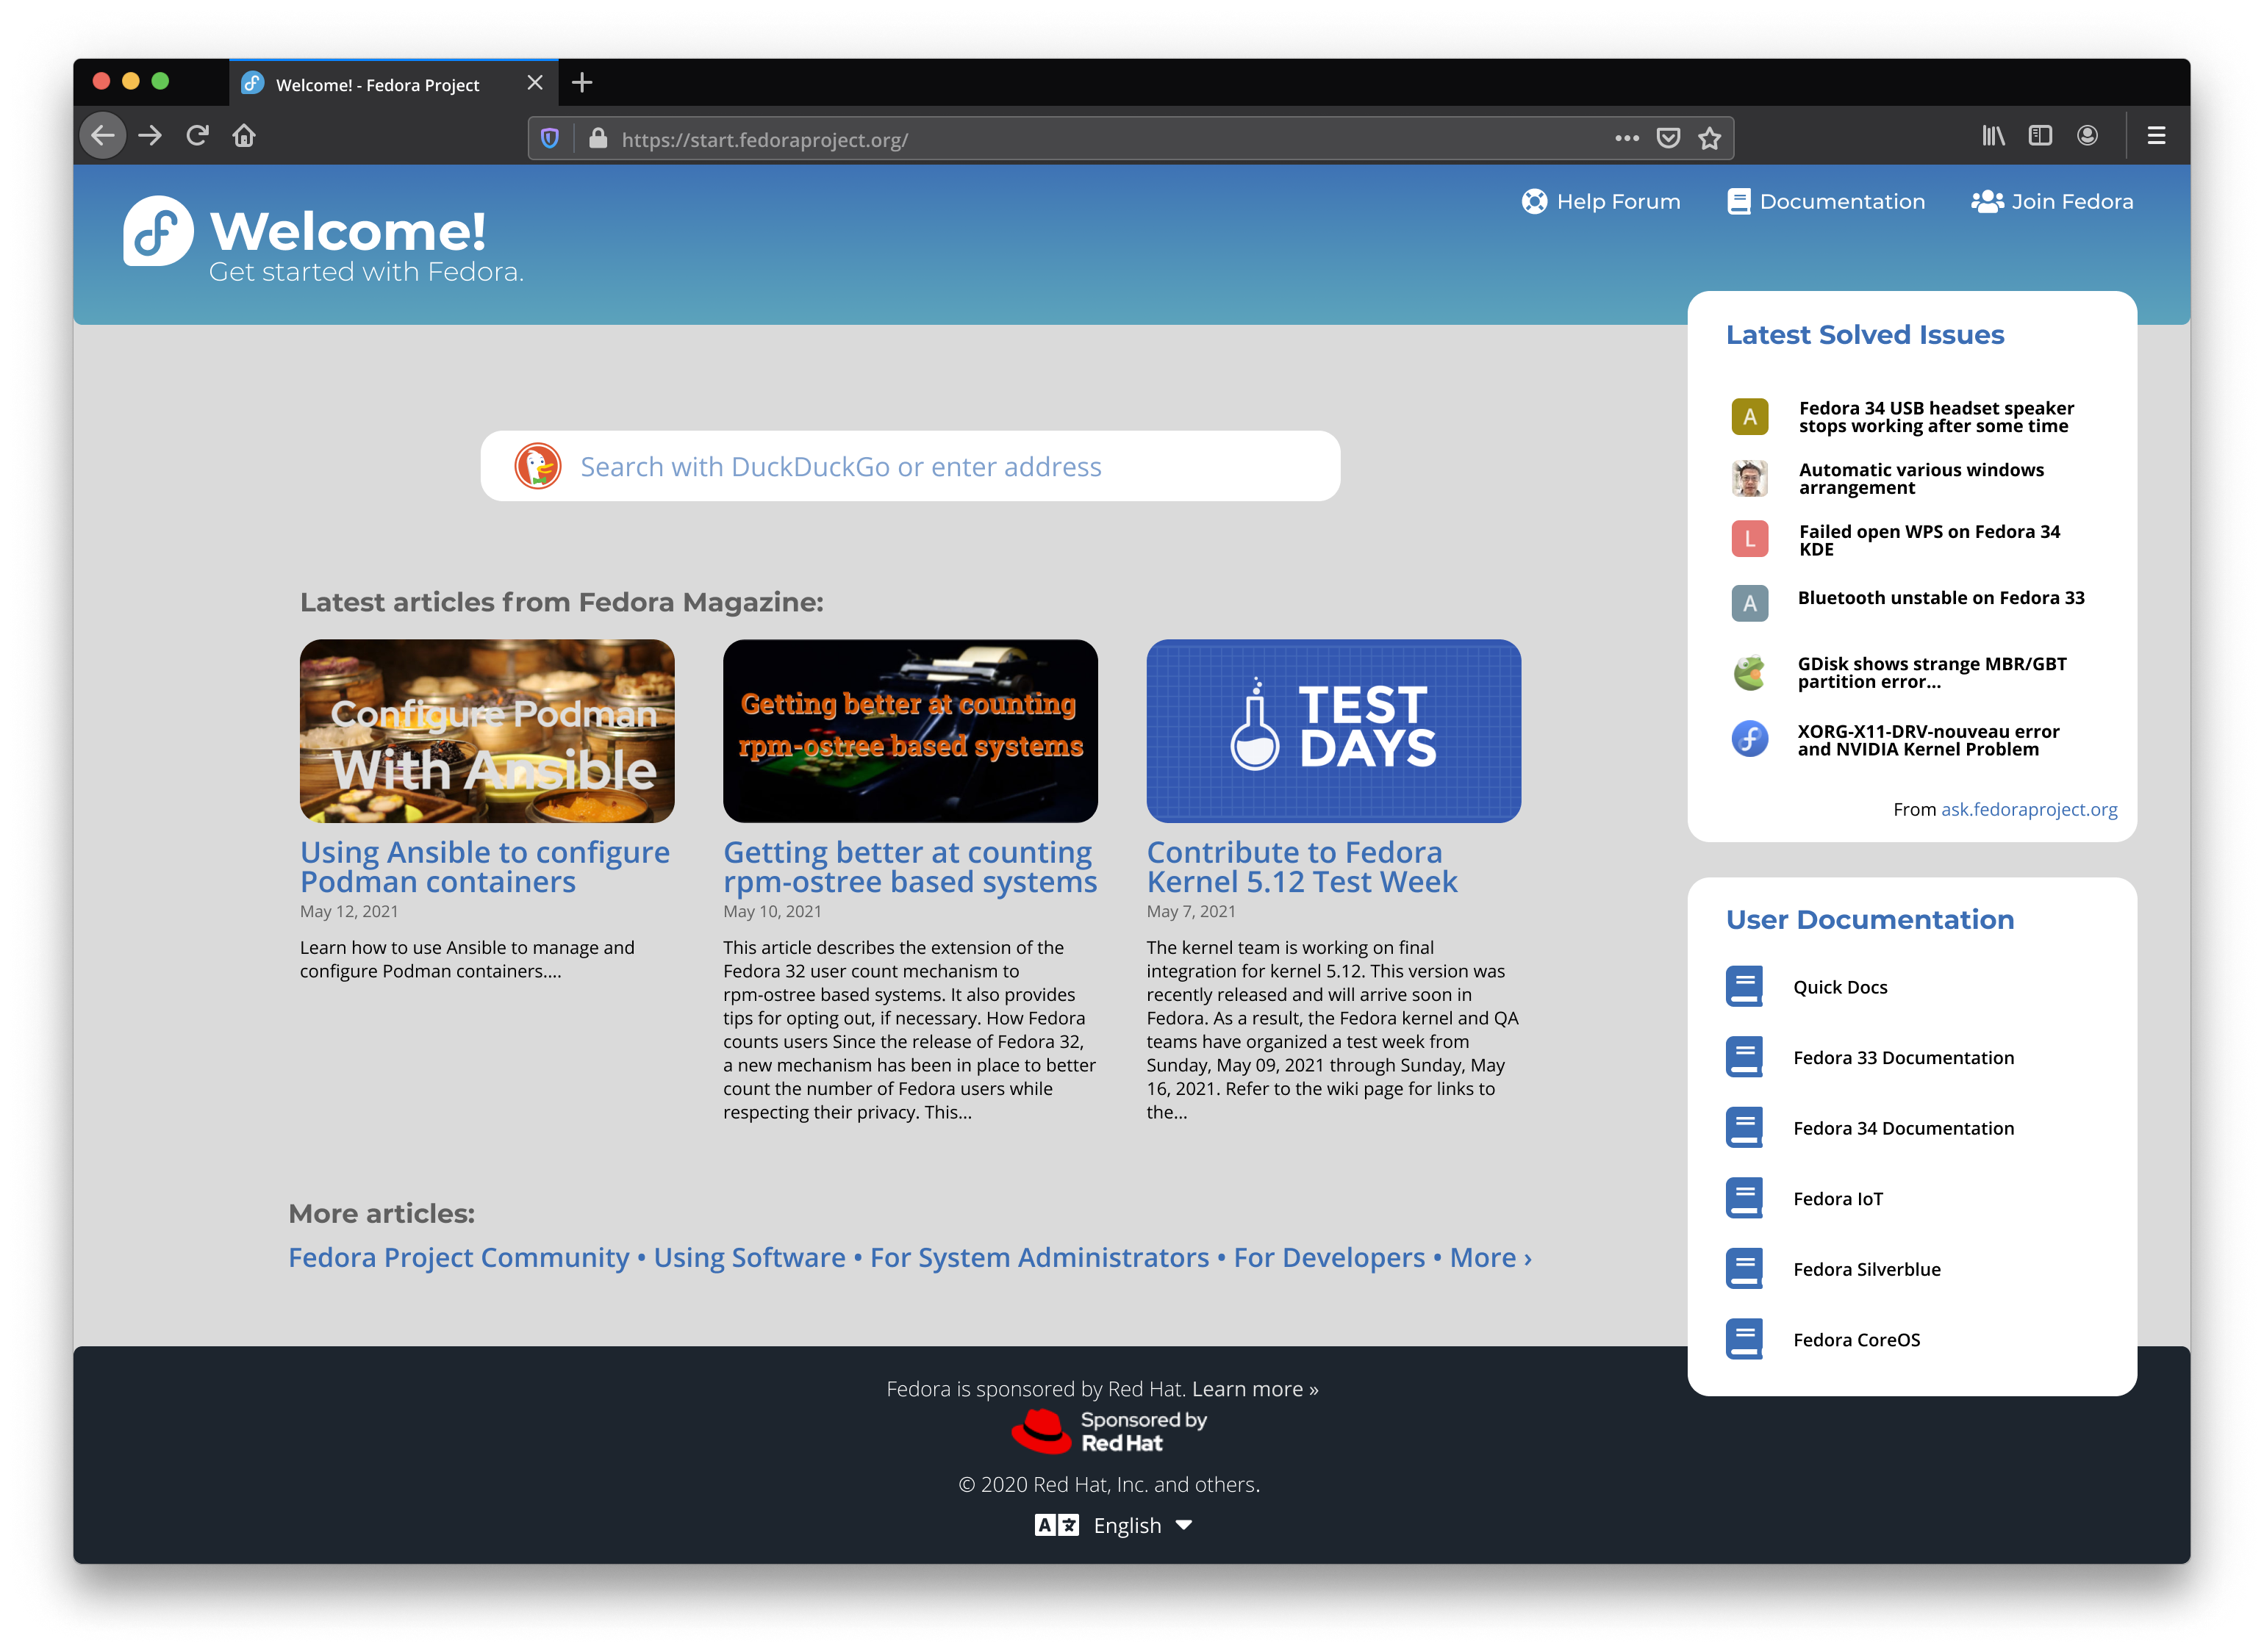
Task: Bookmark this page with the star
Action: coord(1710,138)
